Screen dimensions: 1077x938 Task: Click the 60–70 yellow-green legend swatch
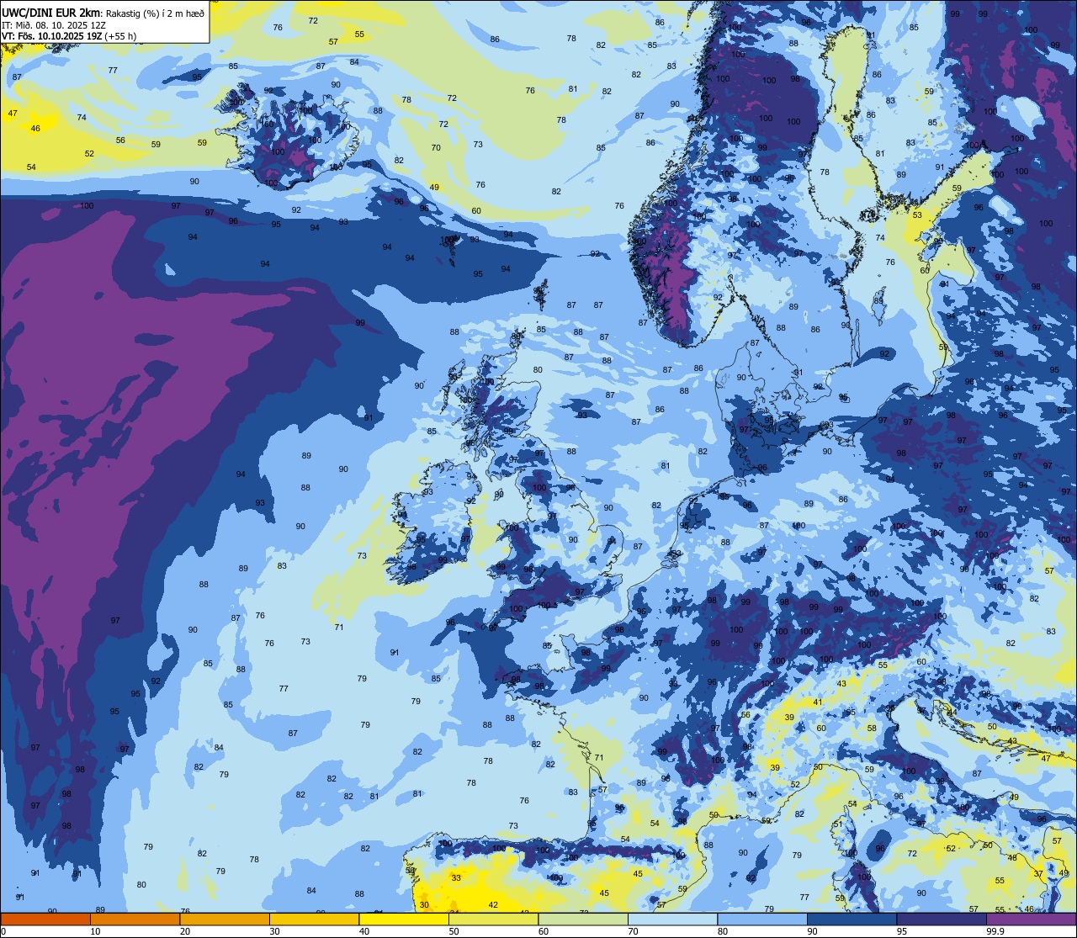pos(583,919)
